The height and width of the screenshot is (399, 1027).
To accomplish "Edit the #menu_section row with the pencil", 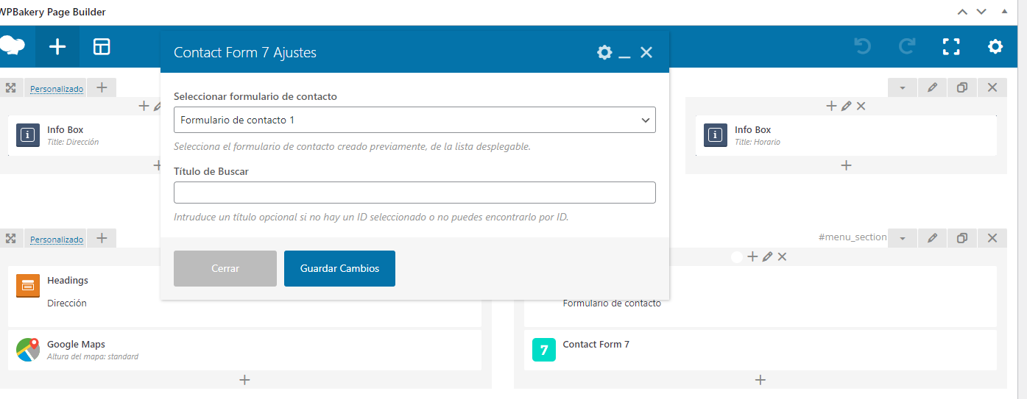I will coord(933,238).
